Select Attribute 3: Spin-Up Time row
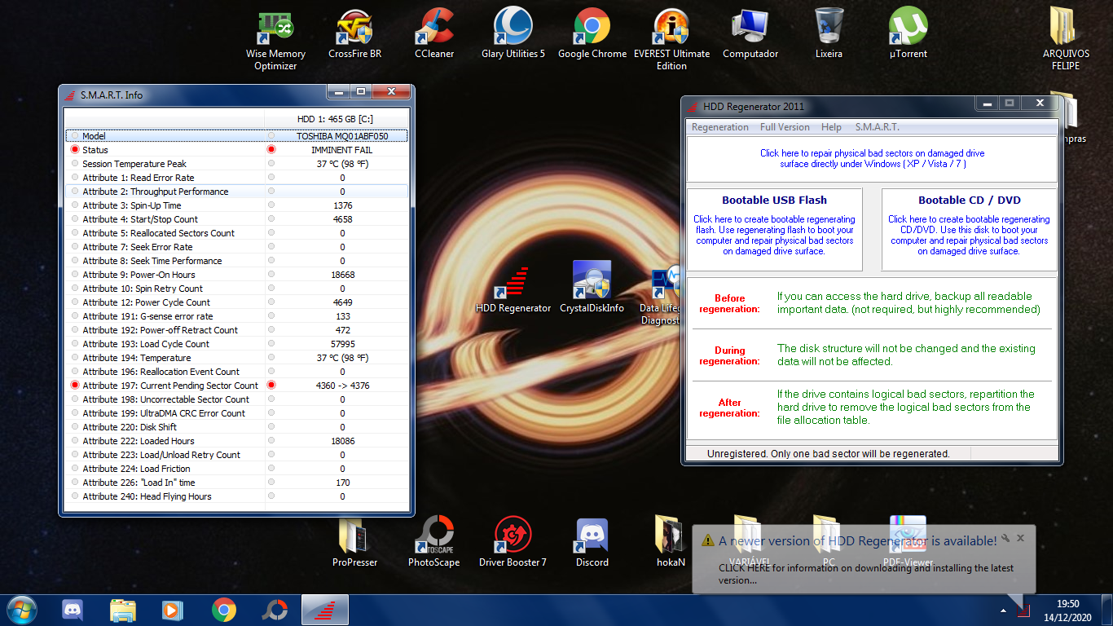Image resolution: width=1113 pixels, height=626 pixels. pyautogui.click(x=236, y=205)
